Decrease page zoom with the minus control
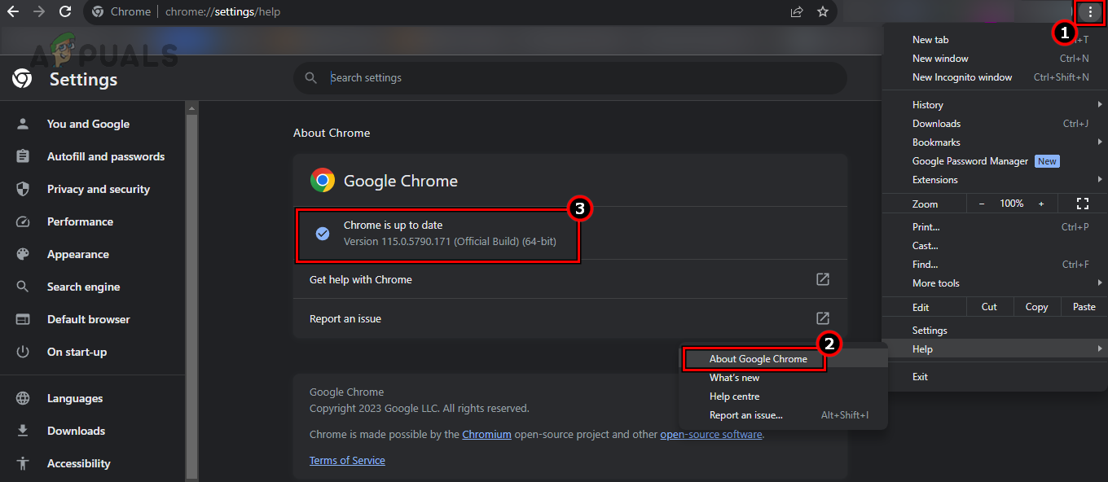The height and width of the screenshot is (482, 1108). pyautogui.click(x=982, y=203)
